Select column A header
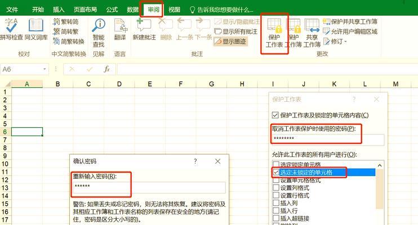The height and width of the screenshot is (225, 418). pyautogui.click(x=27, y=84)
